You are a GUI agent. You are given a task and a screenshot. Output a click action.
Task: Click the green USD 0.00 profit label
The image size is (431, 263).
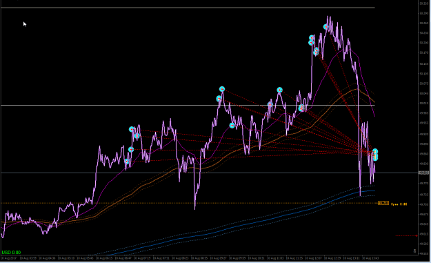pos(11,252)
